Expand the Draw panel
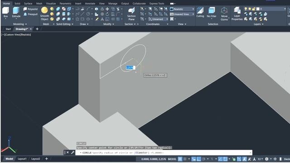290x163 pixels. [84, 24]
